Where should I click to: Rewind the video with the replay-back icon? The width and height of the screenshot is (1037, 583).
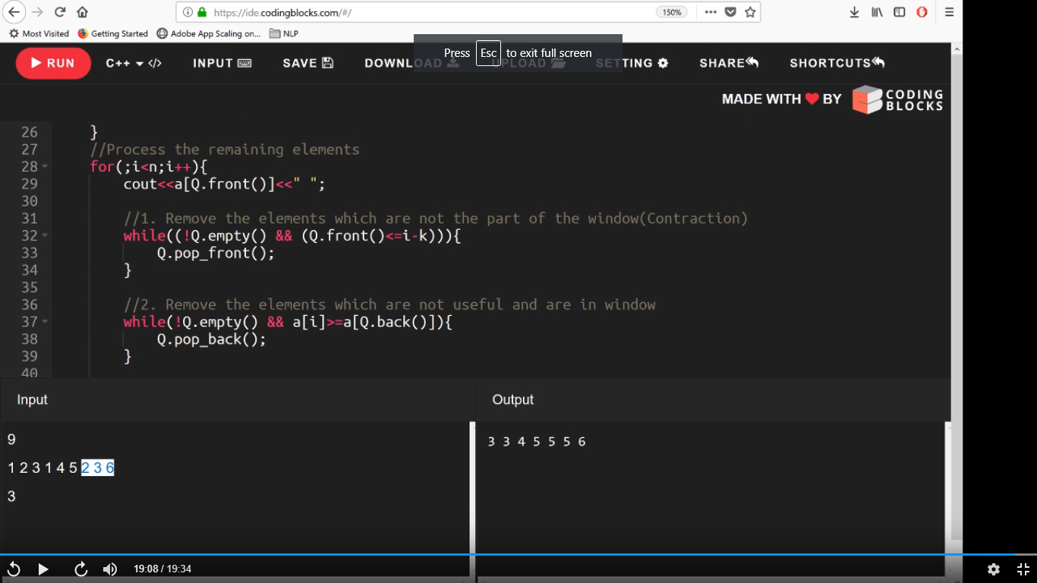pos(14,569)
